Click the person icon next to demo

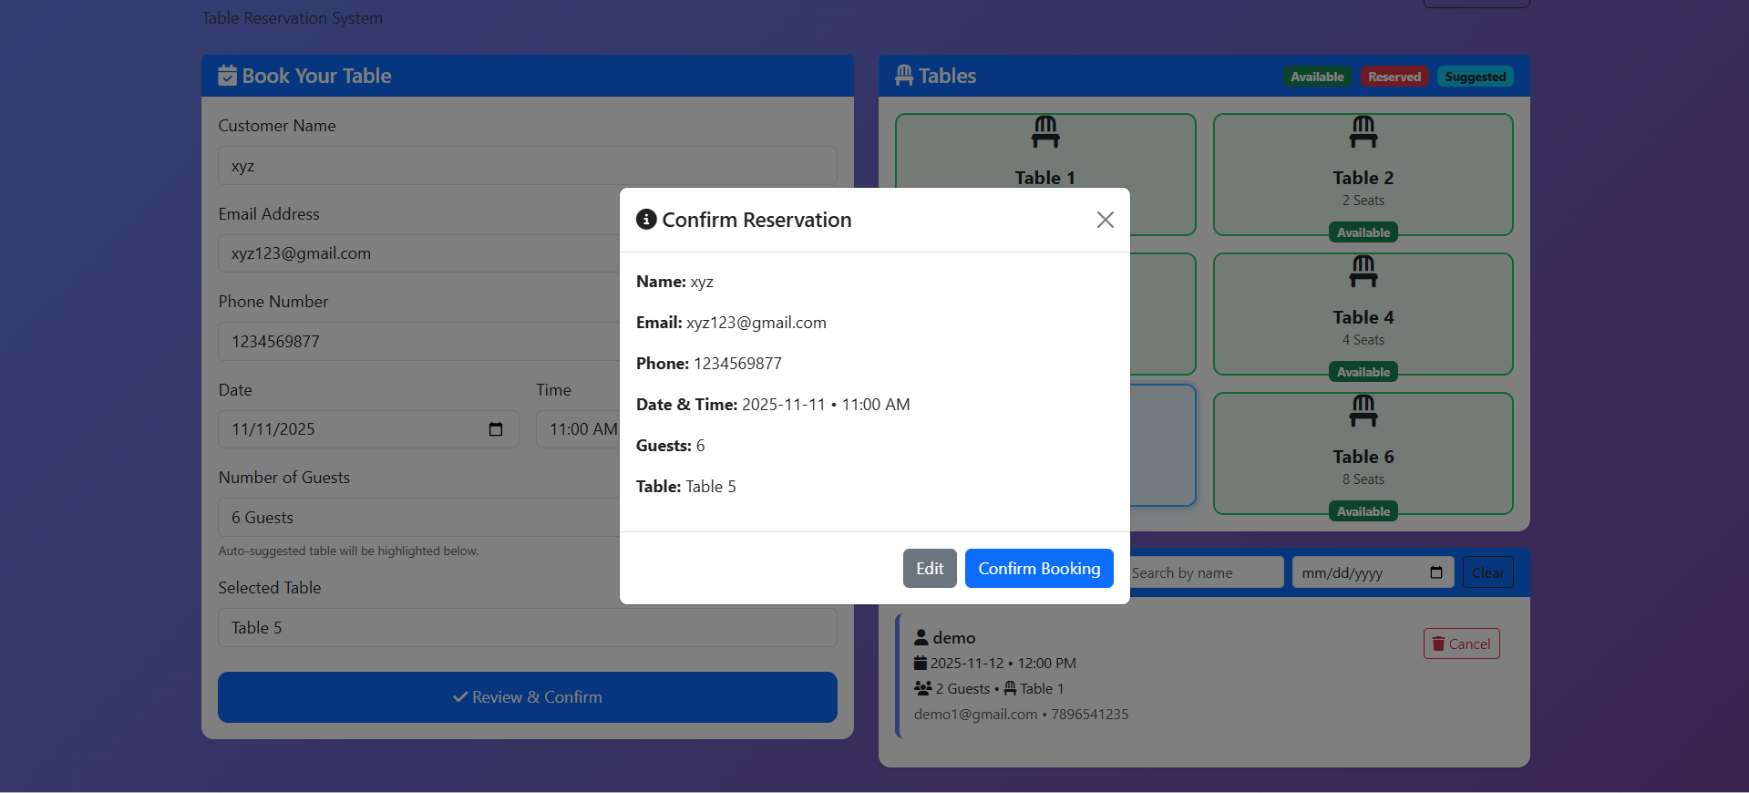pyautogui.click(x=921, y=637)
